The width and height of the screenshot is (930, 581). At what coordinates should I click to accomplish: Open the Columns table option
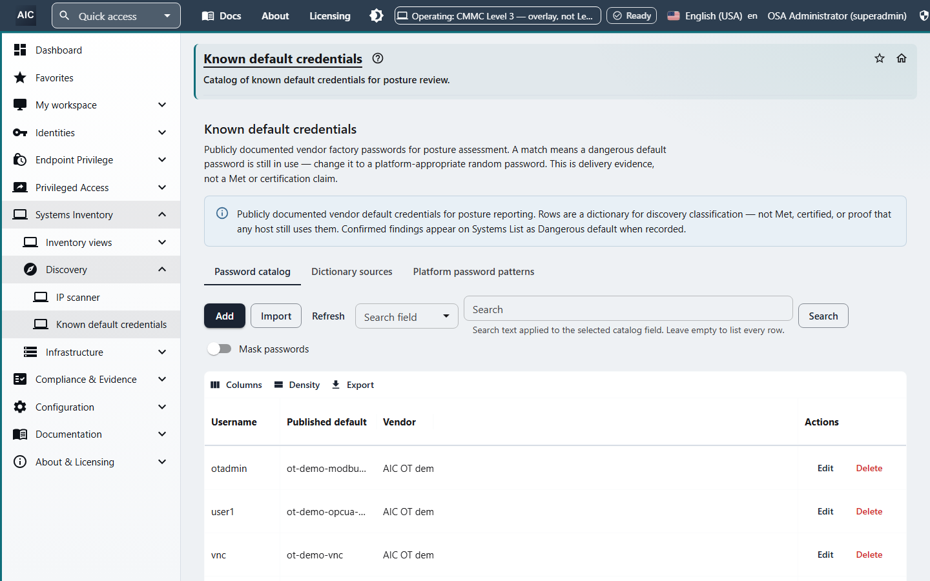tap(236, 385)
